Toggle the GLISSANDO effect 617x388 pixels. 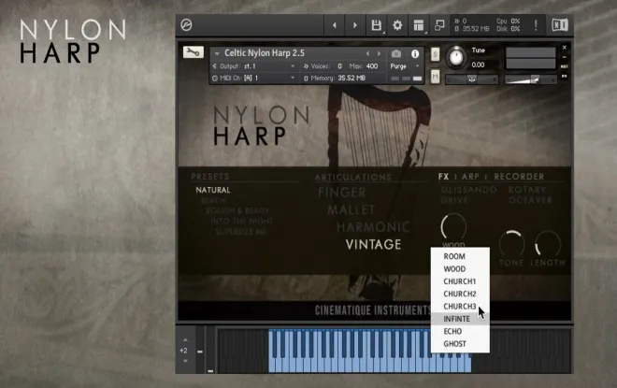click(468, 190)
